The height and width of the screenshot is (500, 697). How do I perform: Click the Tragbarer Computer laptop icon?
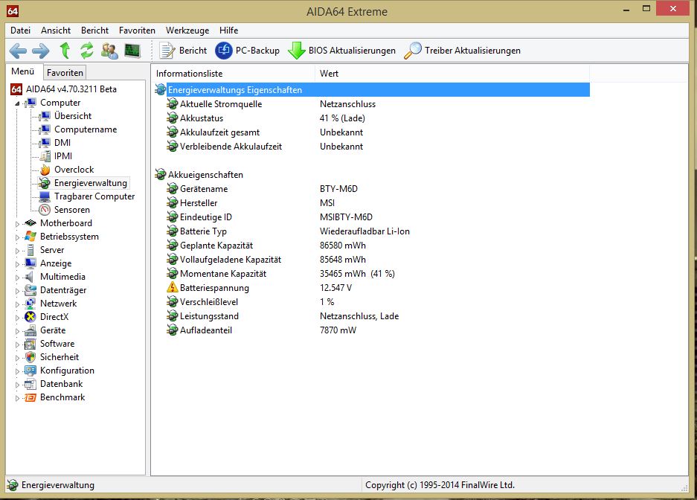[x=45, y=196]
